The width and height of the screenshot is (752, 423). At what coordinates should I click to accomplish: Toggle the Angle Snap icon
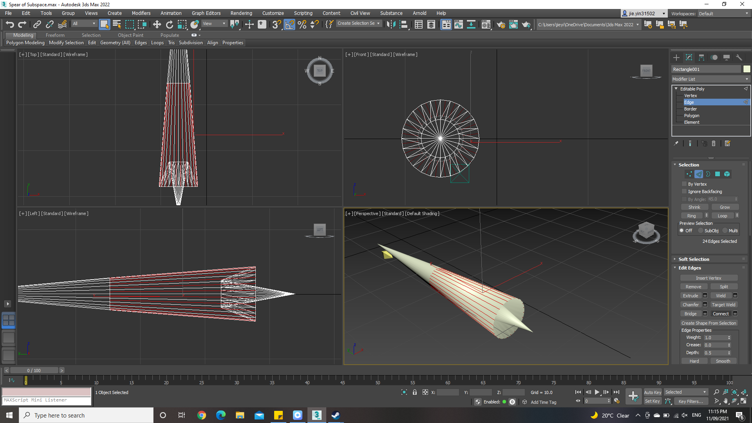[x=289, y=24]
